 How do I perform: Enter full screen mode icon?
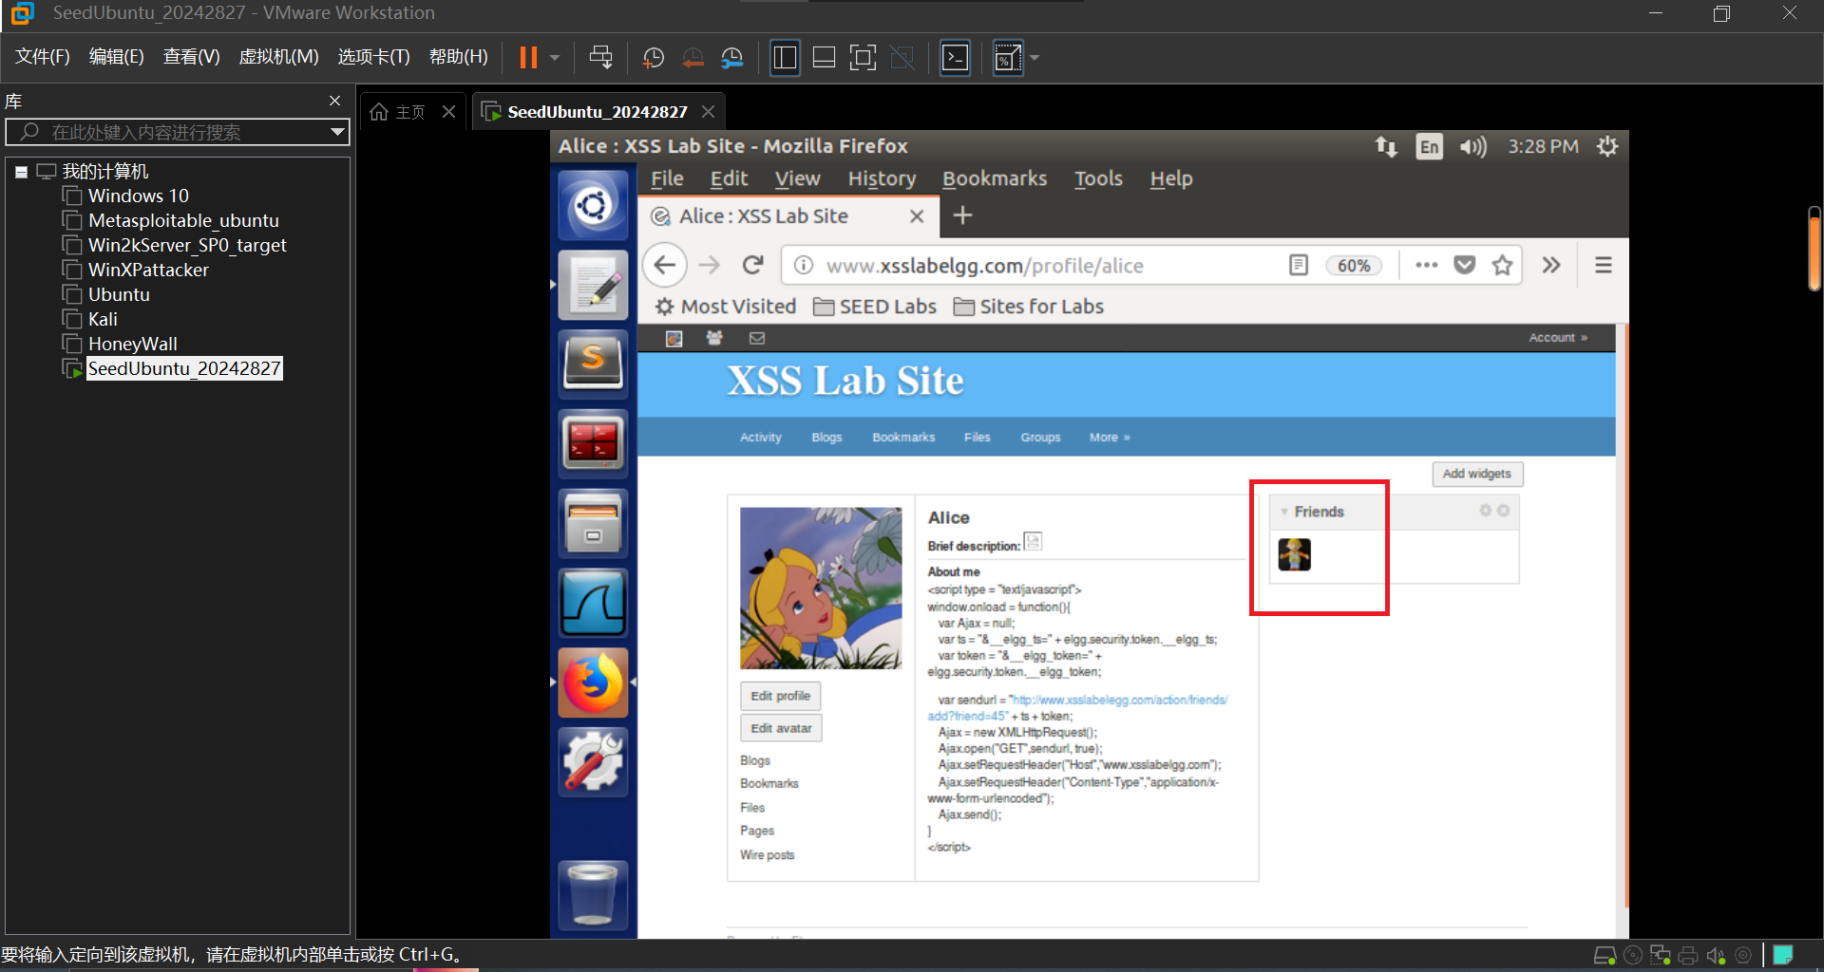[x=863, y=58]
